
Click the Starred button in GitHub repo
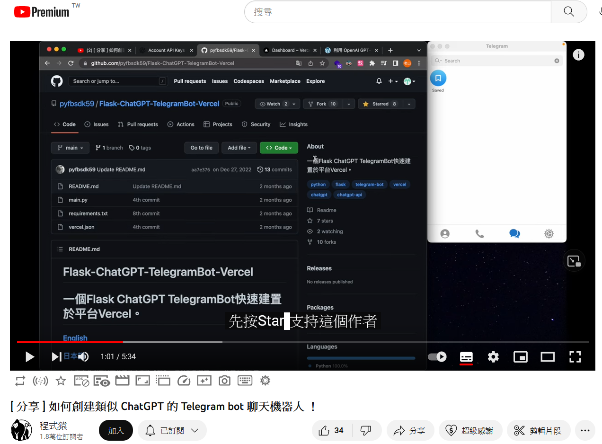pos(381,104)
